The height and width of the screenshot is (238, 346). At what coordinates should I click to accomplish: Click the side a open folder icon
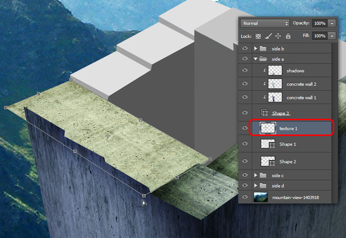(x=263, y=59)
